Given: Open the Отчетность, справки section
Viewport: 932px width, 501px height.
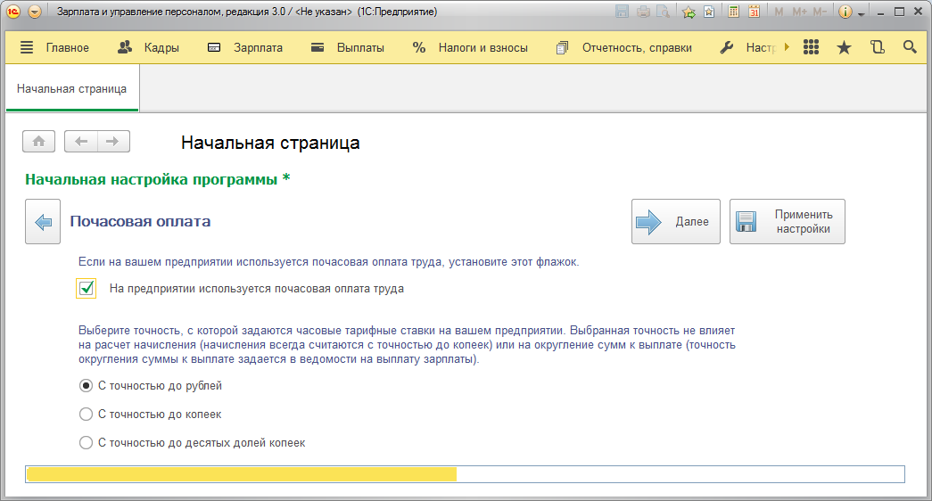Looking at the screenshot, I should click(637, 47).
